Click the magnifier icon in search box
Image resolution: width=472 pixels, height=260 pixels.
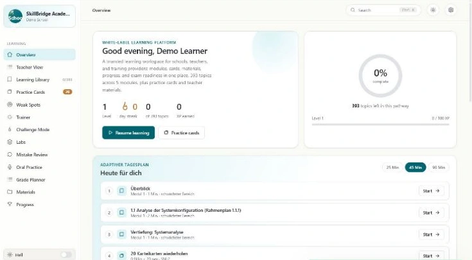click(x=353, y=10)
